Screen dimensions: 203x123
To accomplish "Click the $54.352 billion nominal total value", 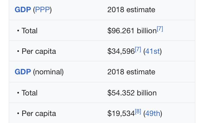I will point(132,93).
